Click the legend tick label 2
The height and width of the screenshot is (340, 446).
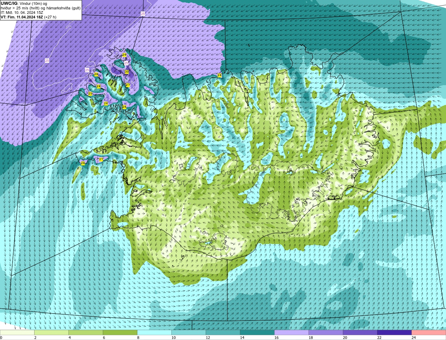point(35,338)
